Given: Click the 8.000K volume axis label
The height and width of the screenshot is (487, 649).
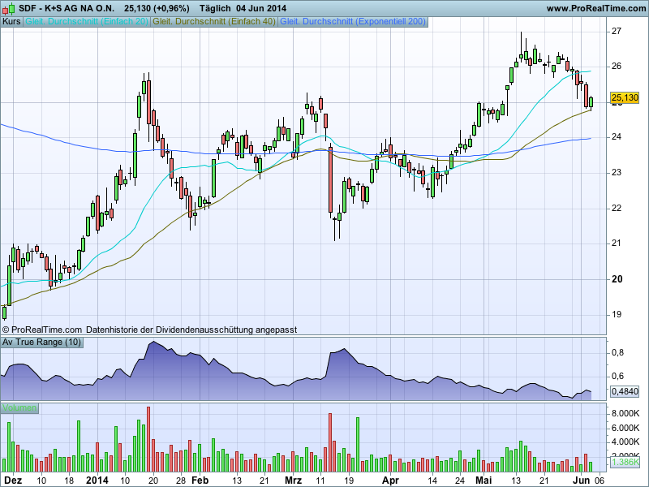Looking at the screenshot, I should pos(625,413).
